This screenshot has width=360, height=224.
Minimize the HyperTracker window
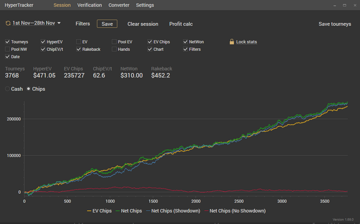click(334, 5)
